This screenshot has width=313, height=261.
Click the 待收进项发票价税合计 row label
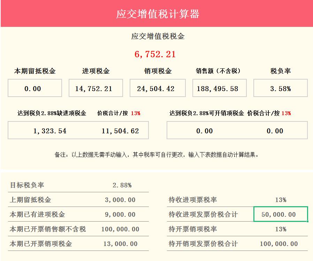point(203,215)
